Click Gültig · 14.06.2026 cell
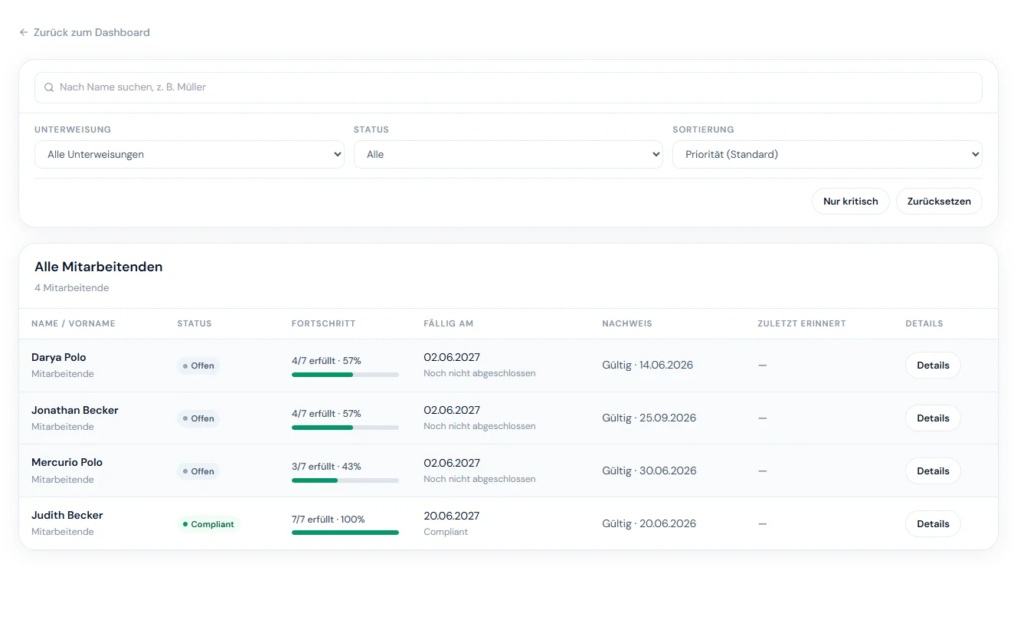Image resolution: width=1017 pixels, height=636 pixels. [x=648, y=366]
